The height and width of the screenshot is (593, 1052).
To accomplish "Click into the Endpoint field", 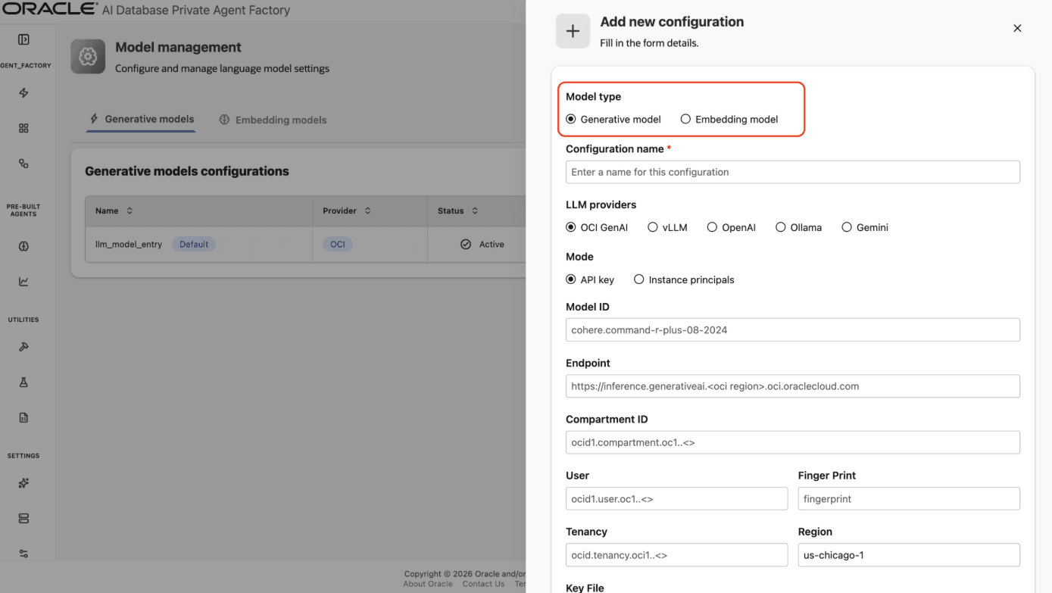I will (793, 386).
